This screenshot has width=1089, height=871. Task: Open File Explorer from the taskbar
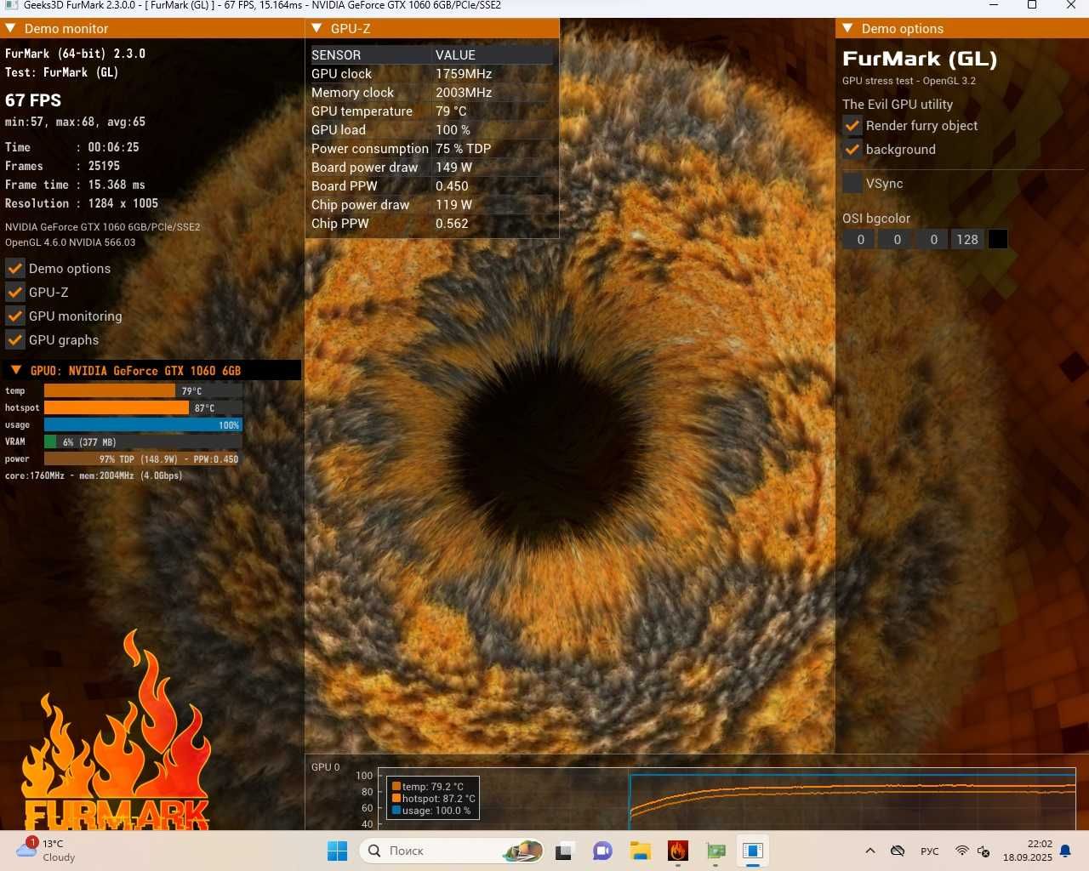(x=640, y=851)
